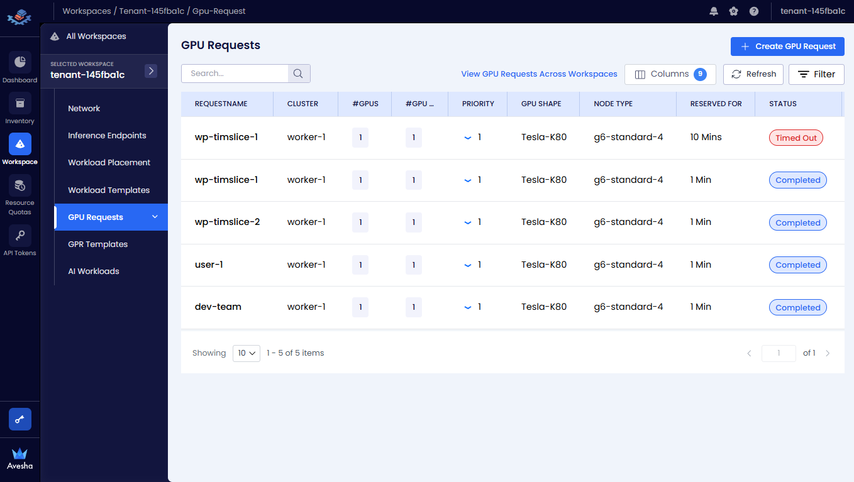Click the notifications bell icon
This screenshot has width=854, height=482.
(714, 11)
